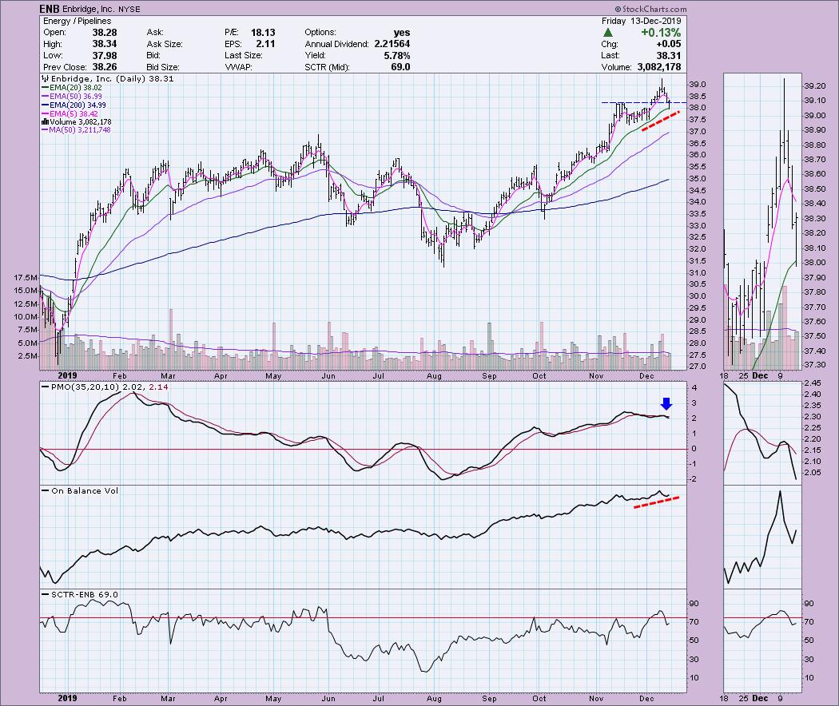Click the Chg value +0.05

668,44
